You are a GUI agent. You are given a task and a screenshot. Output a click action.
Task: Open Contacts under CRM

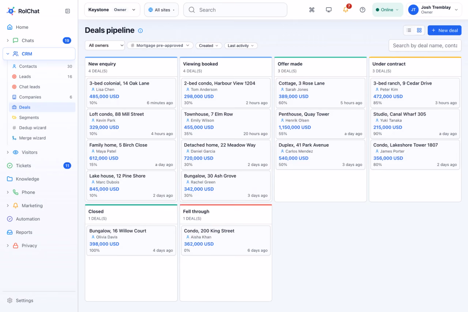click(x=42, y=66)
